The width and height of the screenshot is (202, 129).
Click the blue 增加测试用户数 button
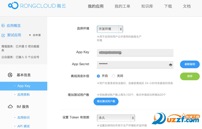pyautogui.click(x=106, y=101)
